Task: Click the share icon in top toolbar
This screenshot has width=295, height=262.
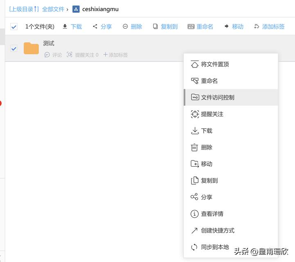Action: click(95, 26)
